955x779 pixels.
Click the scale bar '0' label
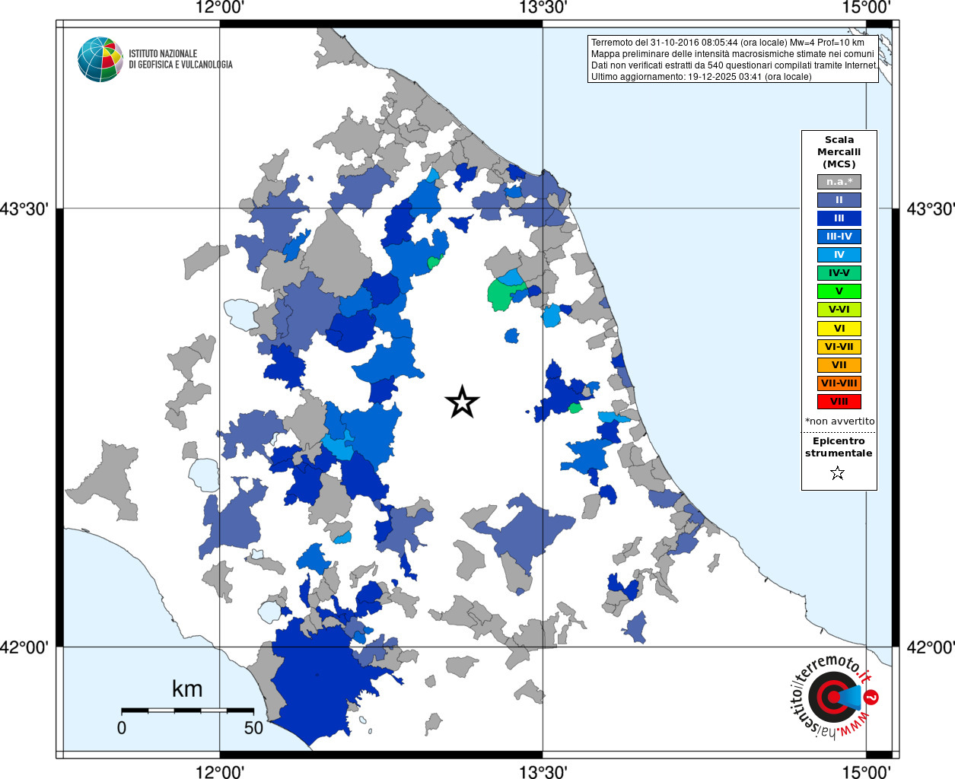coord(122,727)
